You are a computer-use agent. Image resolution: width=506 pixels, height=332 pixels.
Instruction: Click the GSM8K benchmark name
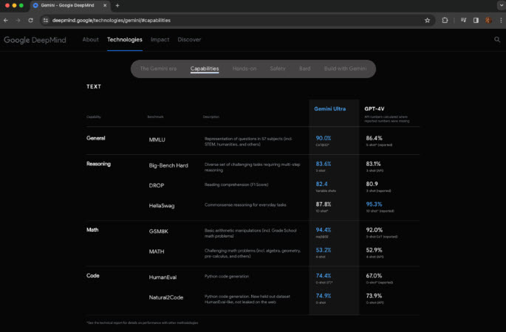[158, 232]
